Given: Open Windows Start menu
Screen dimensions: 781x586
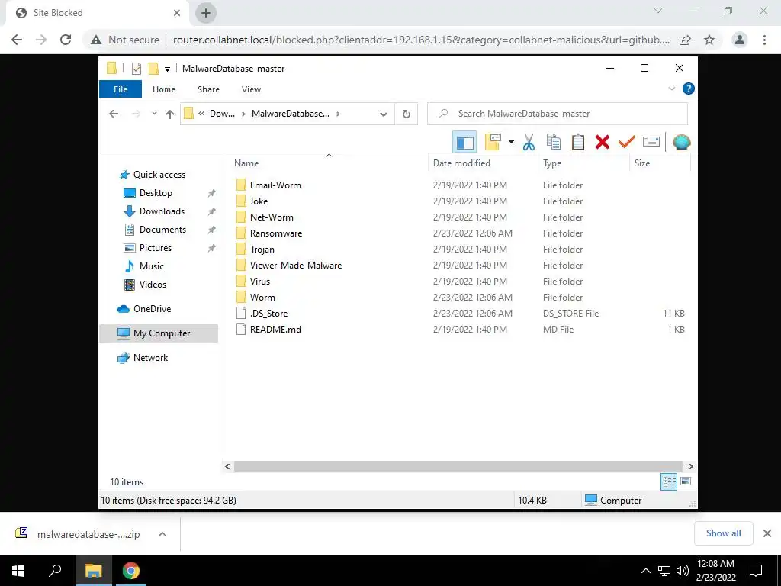Looking at the screenshot, I should [x=18, y=571].
